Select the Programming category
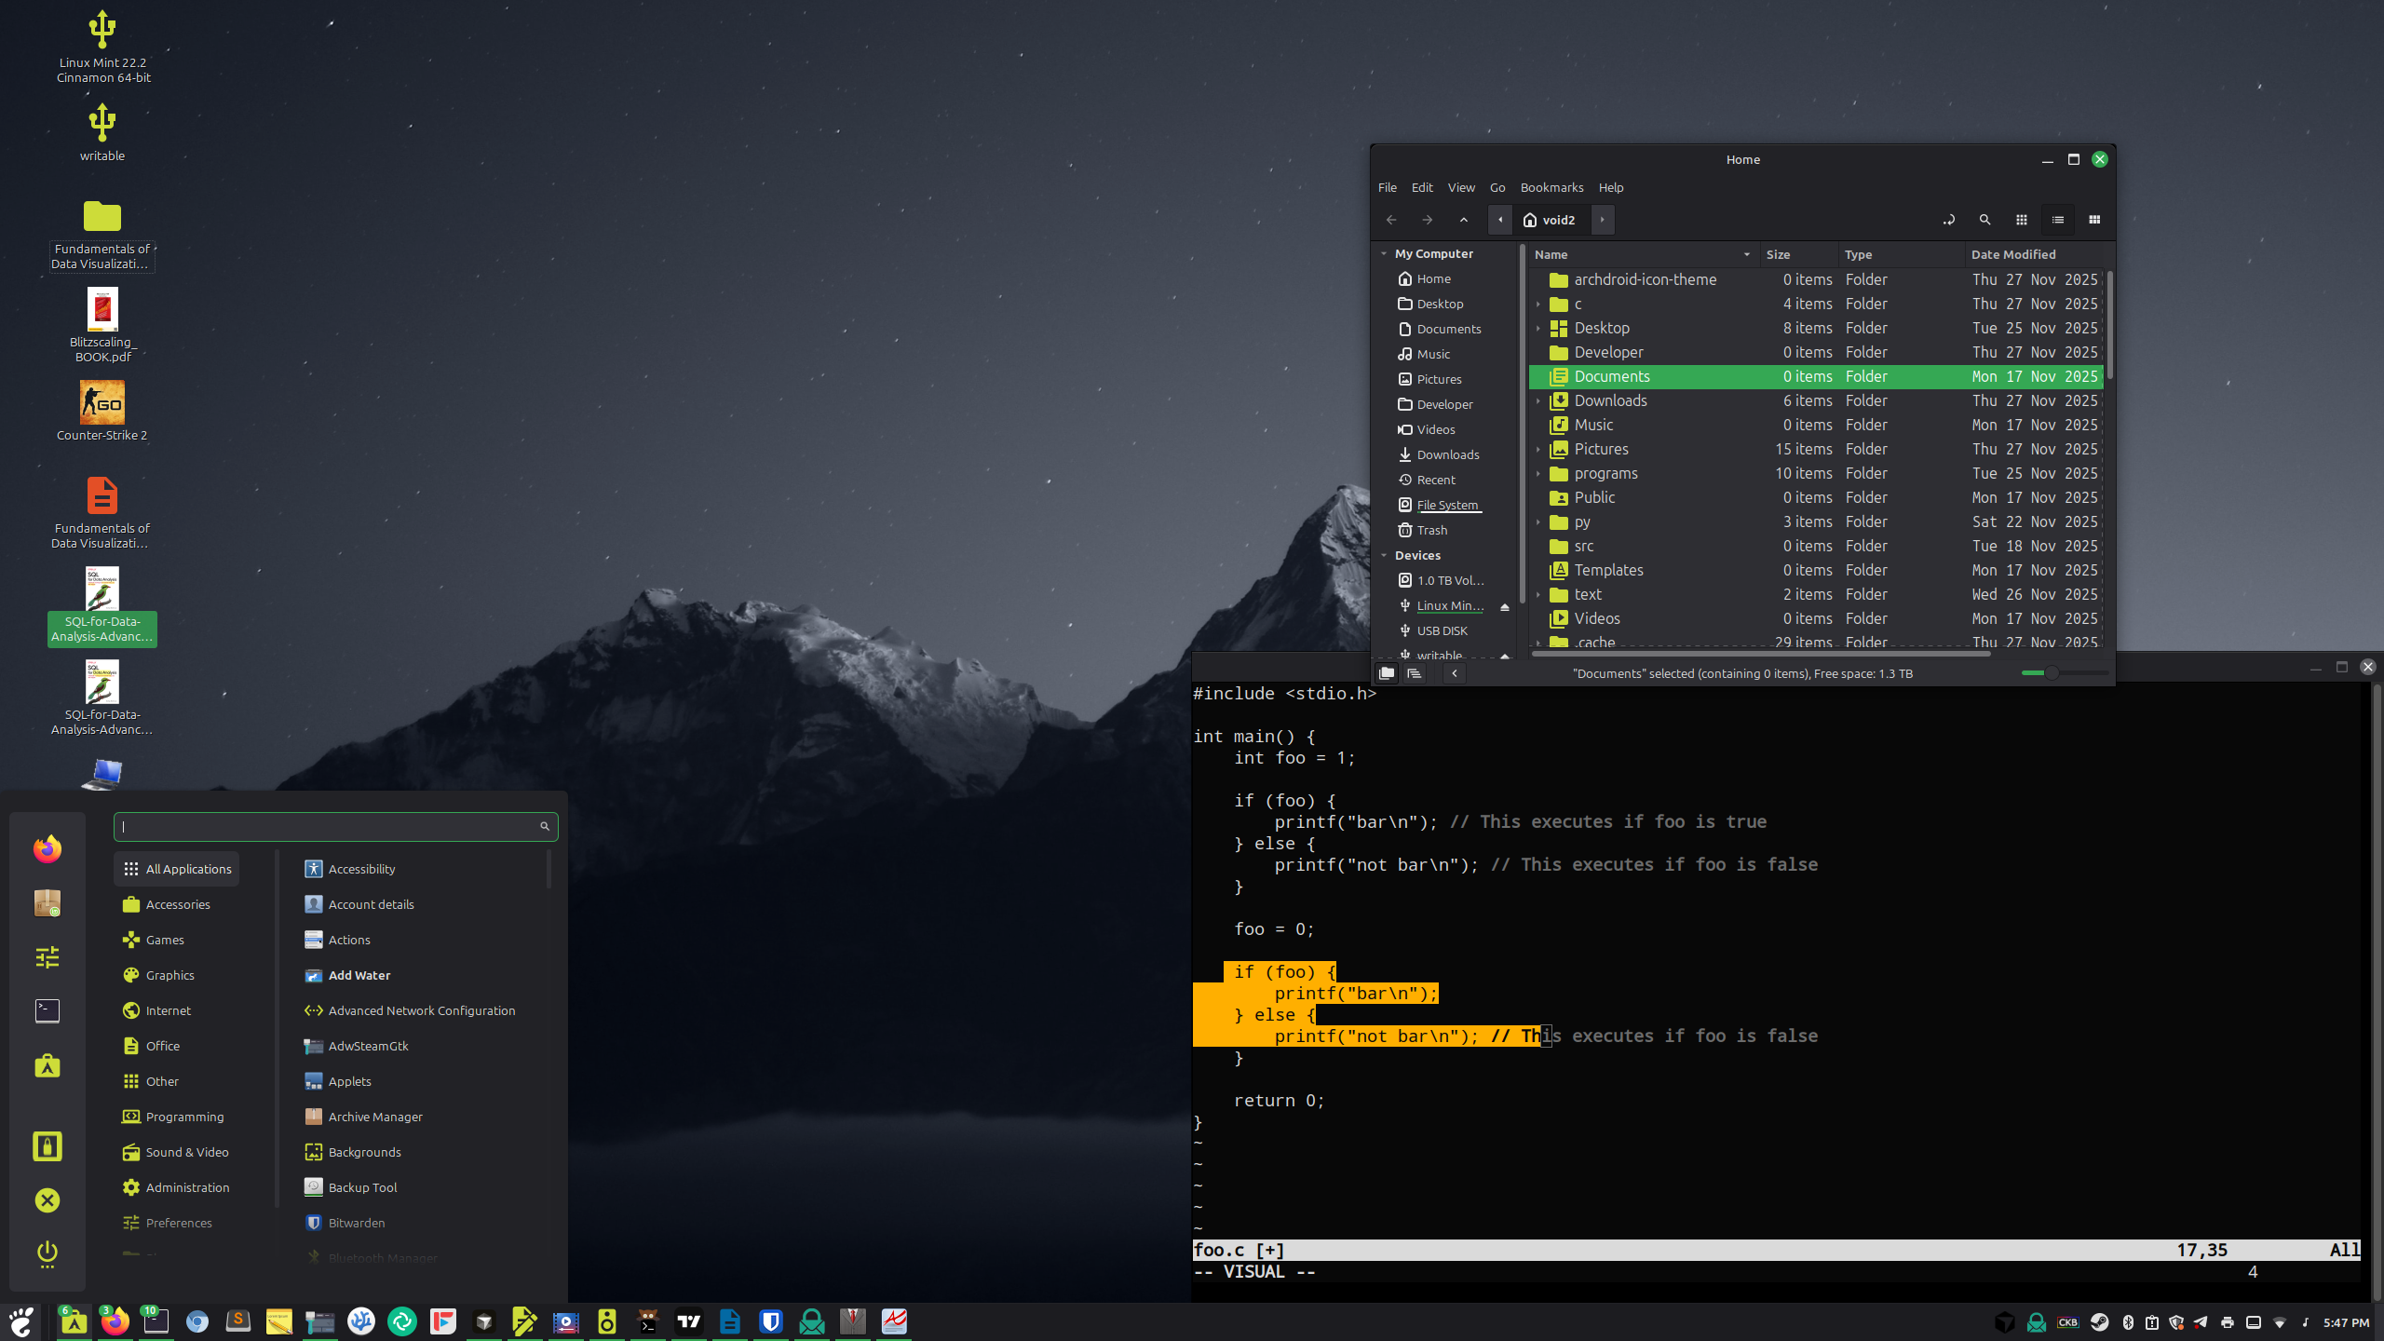Screen dimensions: 2384x1341 [x=184, y=1117]
